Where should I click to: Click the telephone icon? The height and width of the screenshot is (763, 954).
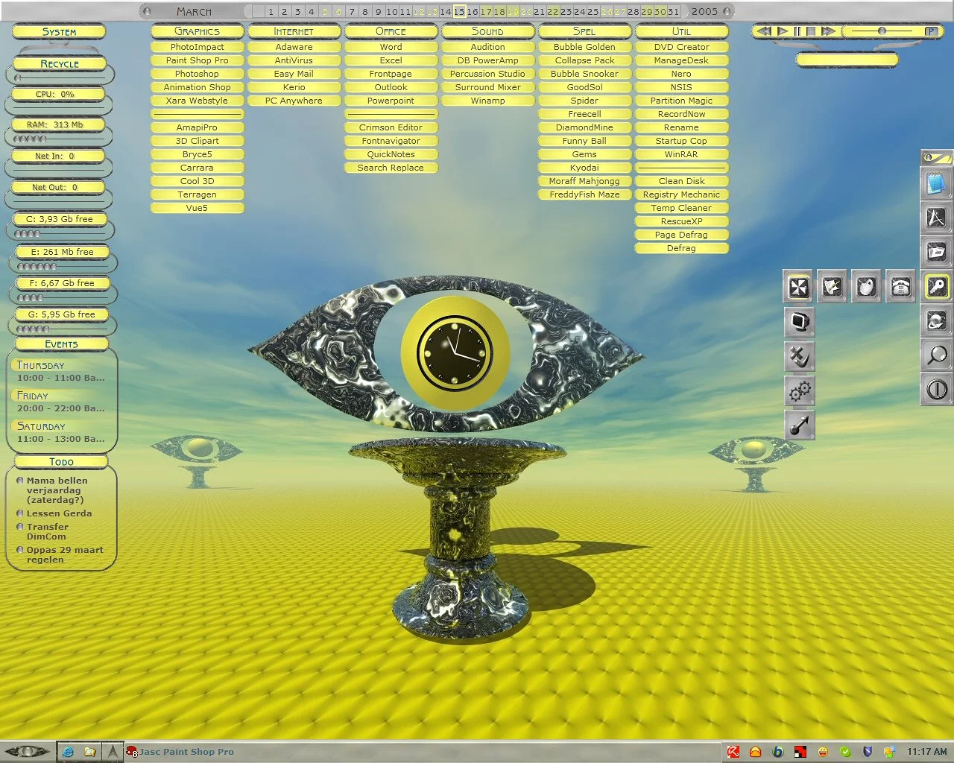coord(901,287)
